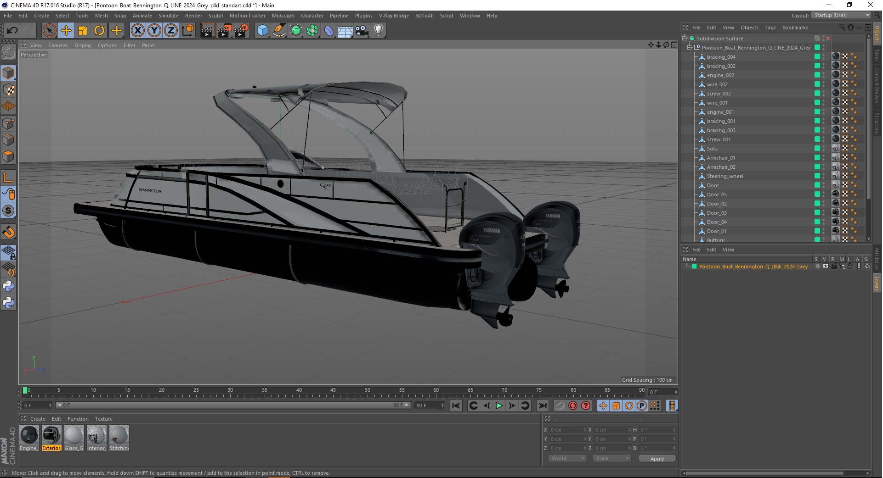This screenshot has height=478, width=883.
Task: Switch to Model mode cube icon
Action: point(8,73)
